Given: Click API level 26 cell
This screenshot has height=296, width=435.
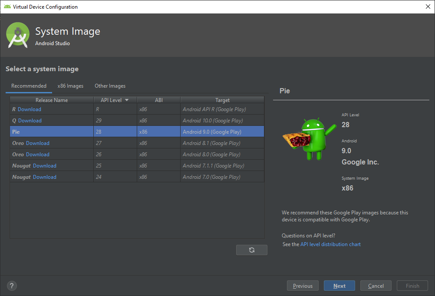Looking at the screenshot, I should (x=115, y=154).
